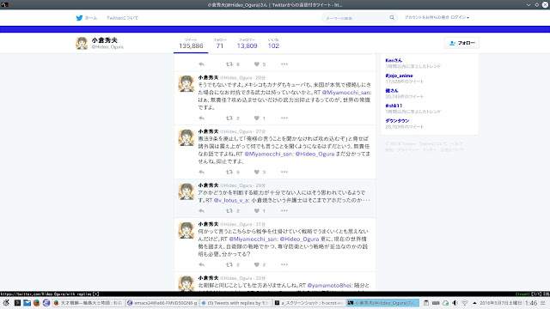The height and width of the screenshot is (309, 550).
Task: Open @yamamoto8hei mention link
Action: click(329, 286)
